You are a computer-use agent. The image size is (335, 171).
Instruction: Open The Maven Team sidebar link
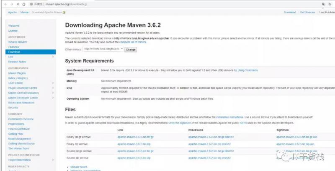click(x=18, y=148)
